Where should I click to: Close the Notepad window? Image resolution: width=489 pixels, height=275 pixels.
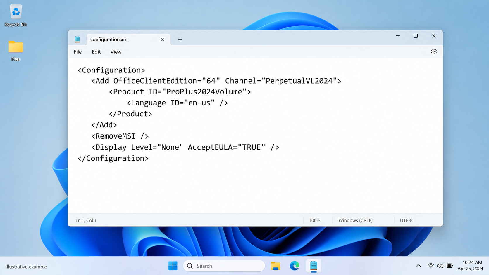434,36
